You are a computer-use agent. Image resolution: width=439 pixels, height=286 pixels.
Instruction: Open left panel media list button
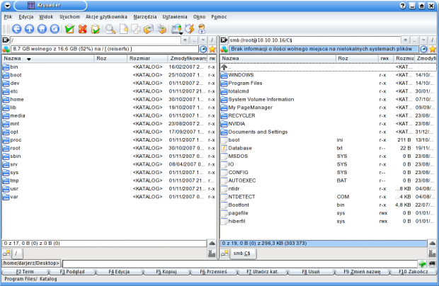(x=6, y=49)
